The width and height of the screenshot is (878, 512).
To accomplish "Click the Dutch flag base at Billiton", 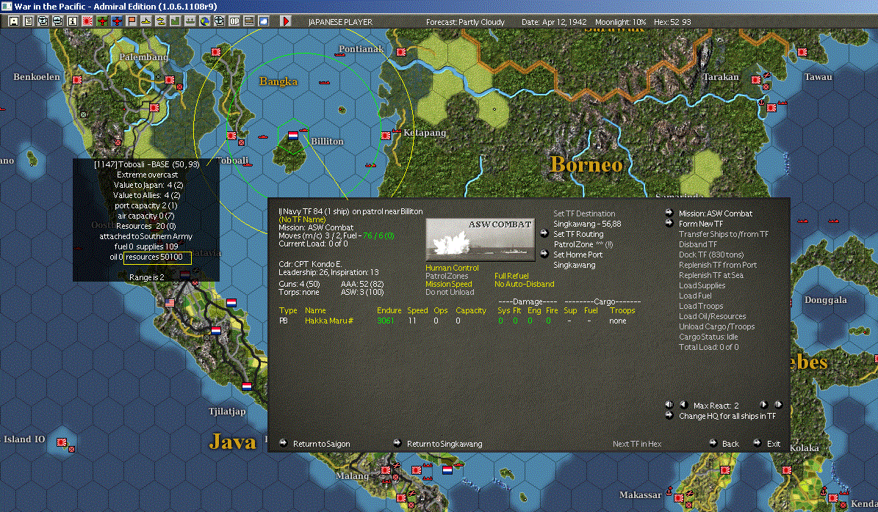I will click(x=293, y=135).
